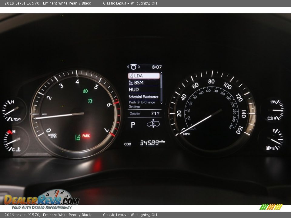
Task: Click the fuel pump icon
Action: point(269,148)
